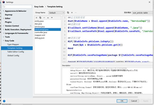
Task: Open the ssm_article: table debug dropdown
Action: click(x=142, y=13)
